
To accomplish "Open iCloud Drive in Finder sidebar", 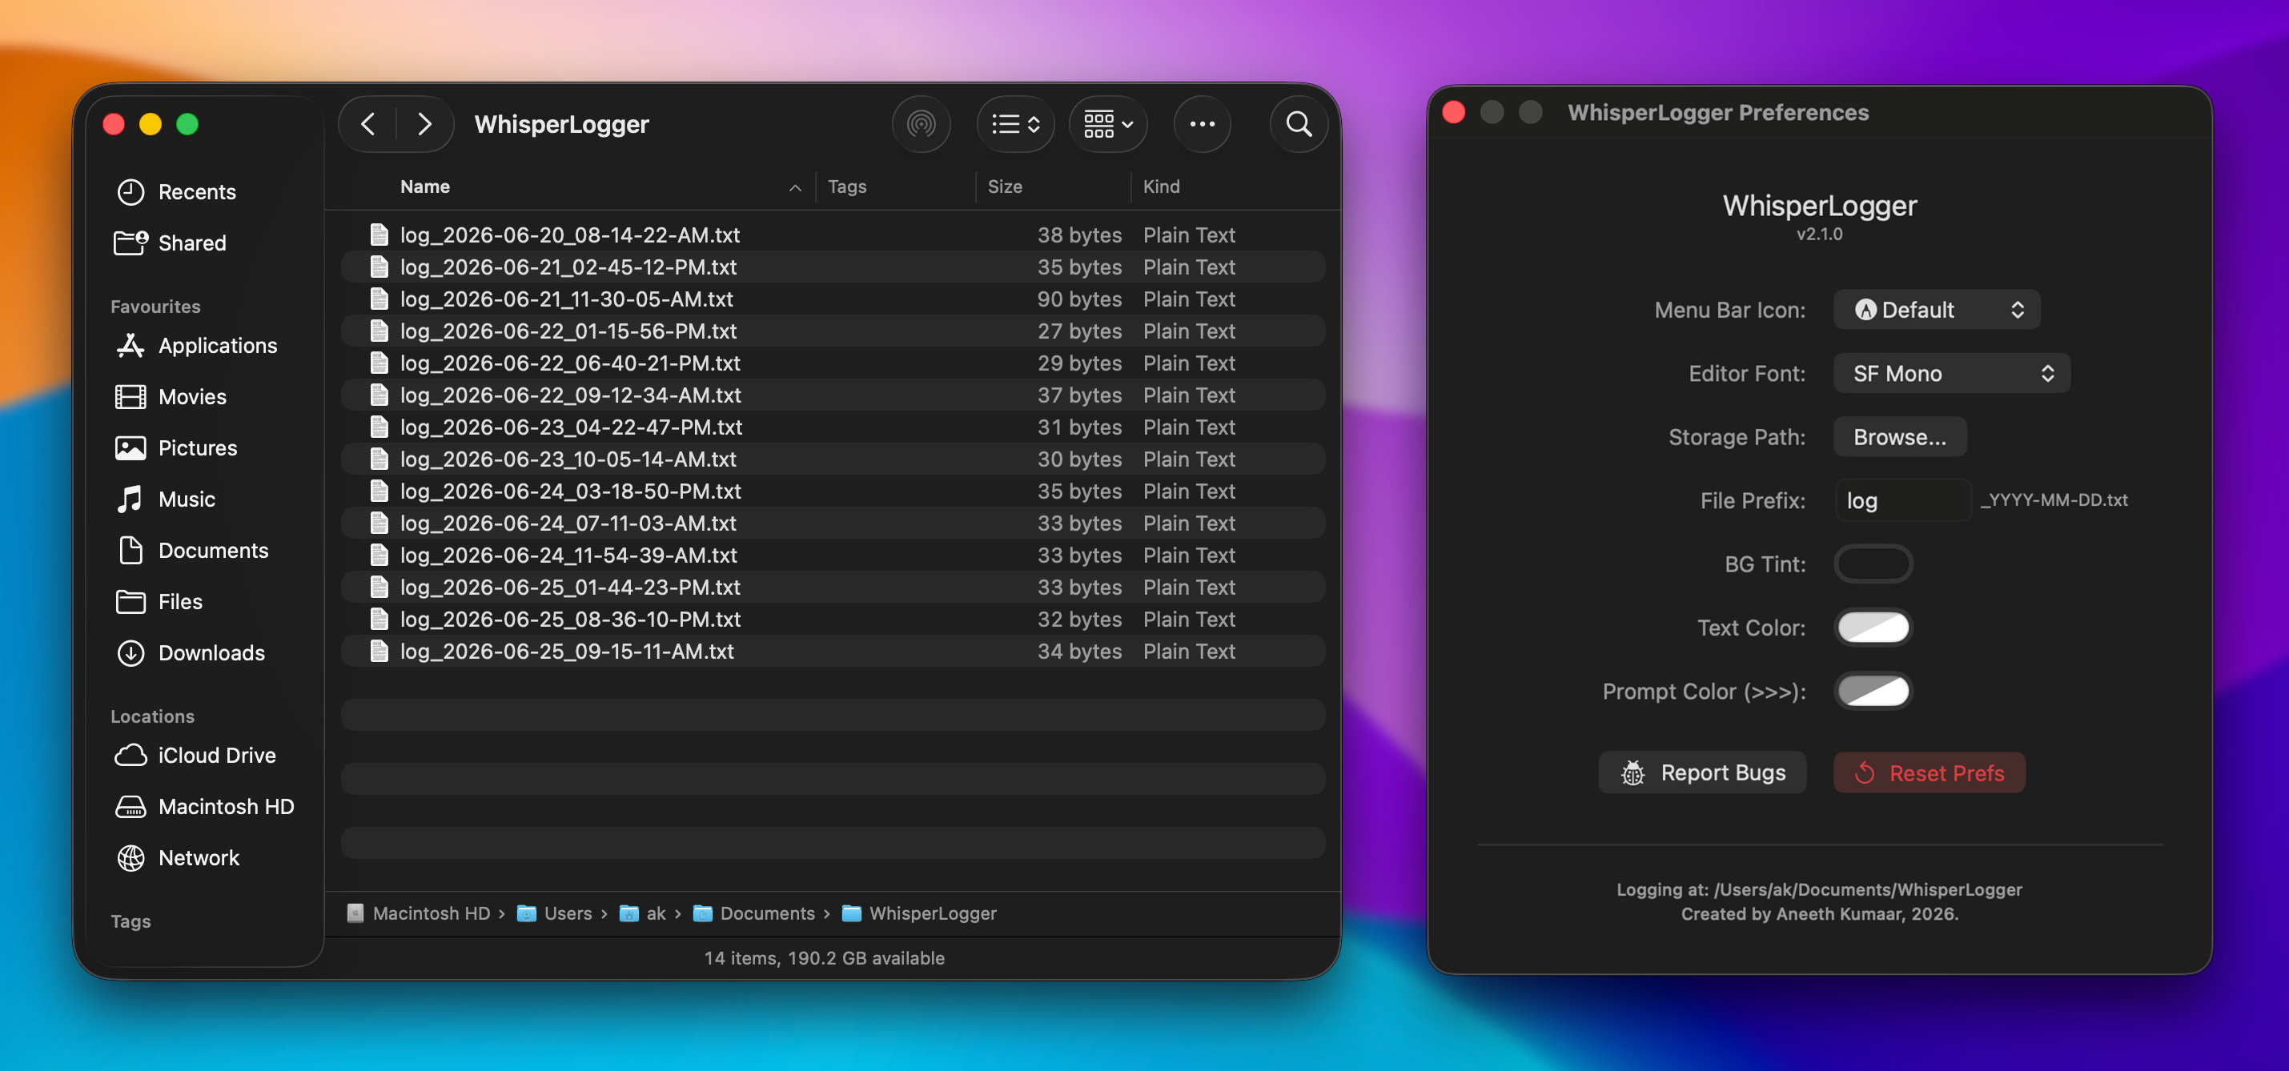I will tap(195, 755).
